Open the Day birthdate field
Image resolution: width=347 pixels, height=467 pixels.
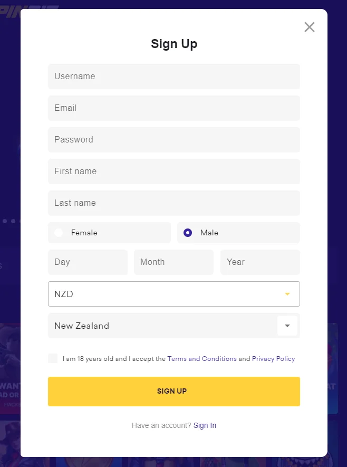(x=88, y=262)
